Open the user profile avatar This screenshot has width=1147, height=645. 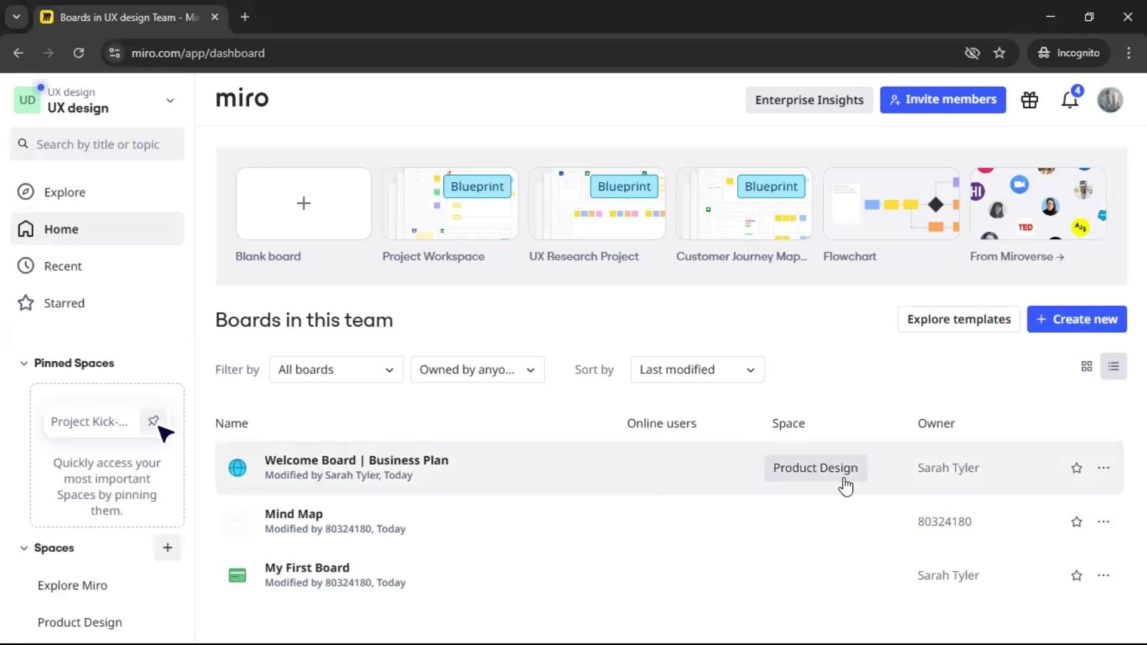[1110, 100]
